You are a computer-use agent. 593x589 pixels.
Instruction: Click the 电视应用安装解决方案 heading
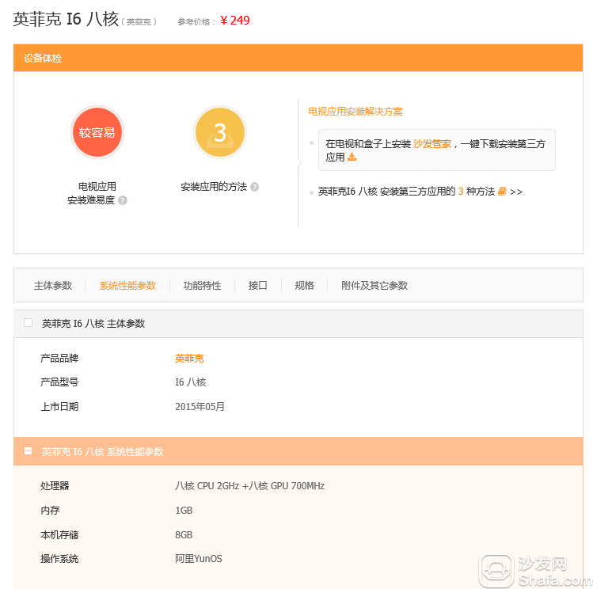(355, 112)
